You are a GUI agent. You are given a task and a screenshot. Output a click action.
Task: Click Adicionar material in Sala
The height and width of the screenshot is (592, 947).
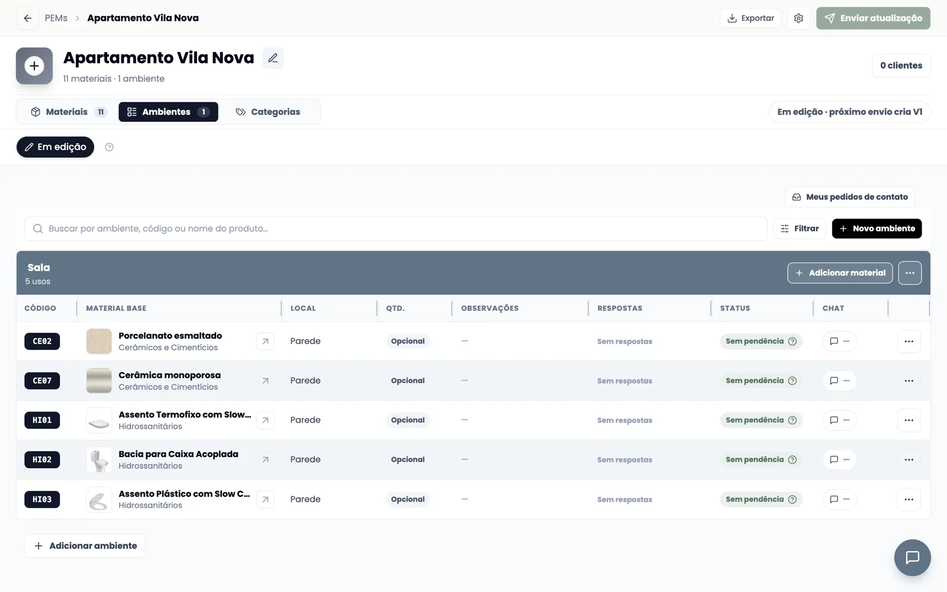coord(840,273)
